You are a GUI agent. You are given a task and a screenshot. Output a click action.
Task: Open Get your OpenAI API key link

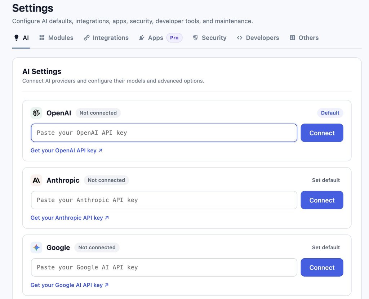pos(66,151)
